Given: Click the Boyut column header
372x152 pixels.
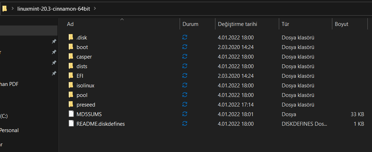Looking at the screenshot, I should (342, 24).
